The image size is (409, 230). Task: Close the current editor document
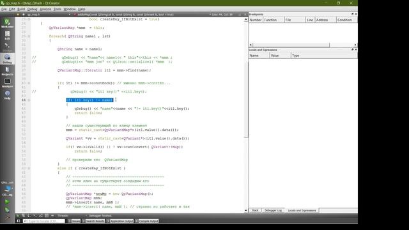[x=245, y=15]
